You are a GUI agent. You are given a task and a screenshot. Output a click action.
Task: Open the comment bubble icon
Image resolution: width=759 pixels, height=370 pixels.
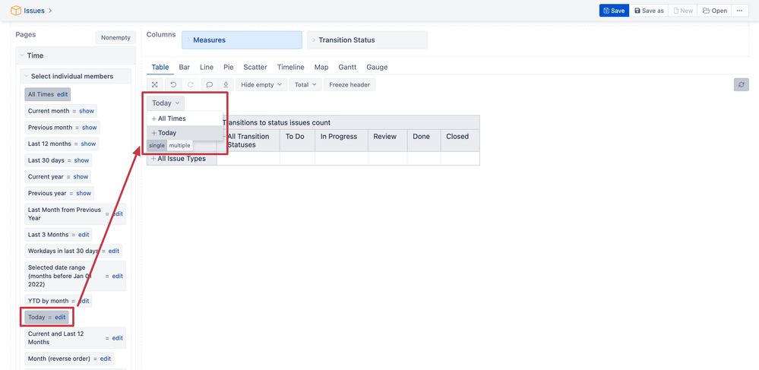(209, 85)
